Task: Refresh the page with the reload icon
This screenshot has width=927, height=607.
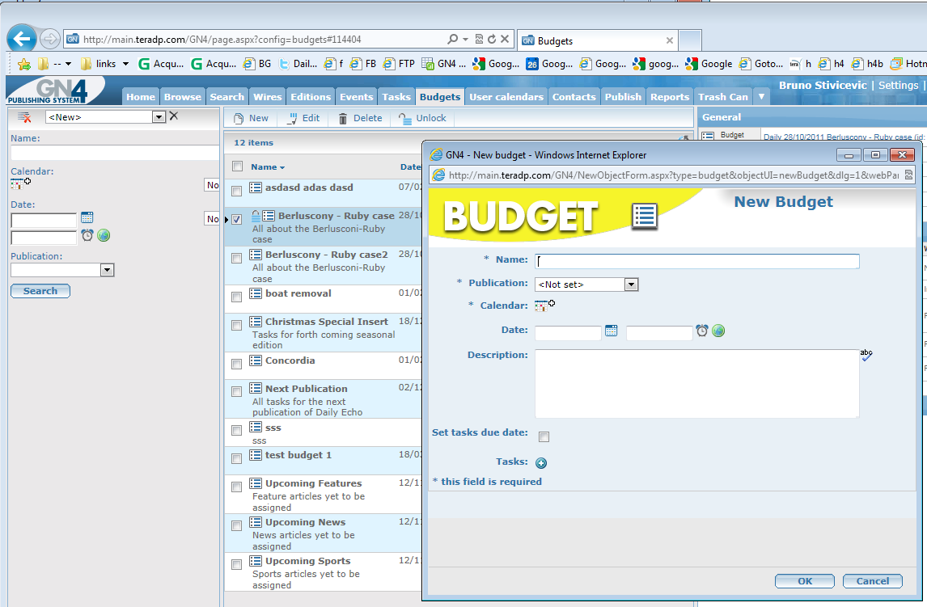Action: coord(492,39)
